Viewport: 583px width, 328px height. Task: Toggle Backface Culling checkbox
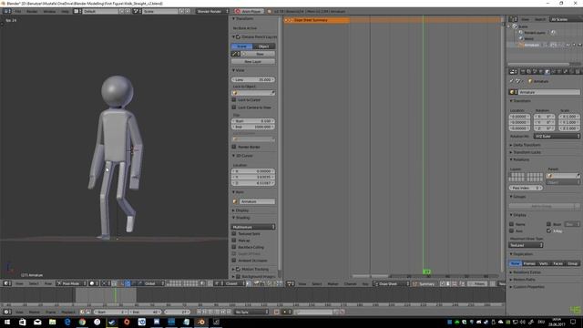tap(234, 247)
